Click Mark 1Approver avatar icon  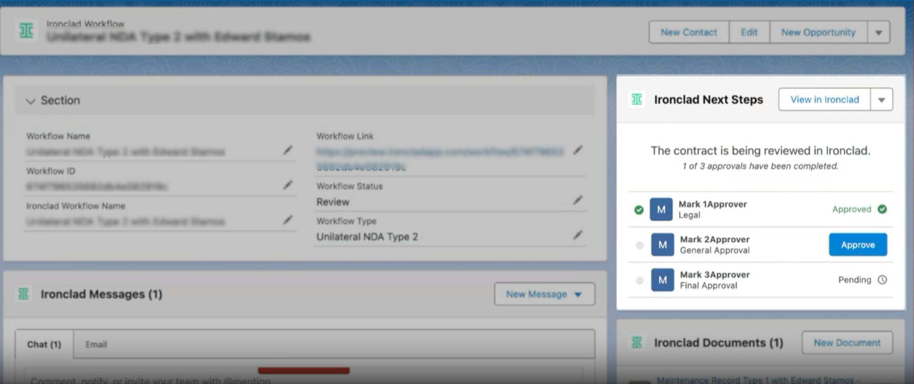[x=661, y=209]
